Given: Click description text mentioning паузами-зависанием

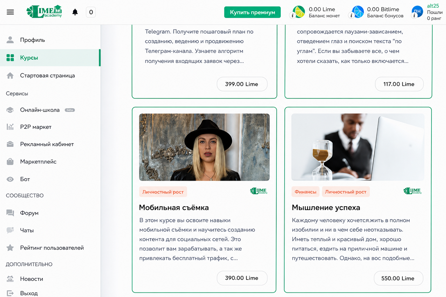Looking at the screenshot, I should [353, 46].
